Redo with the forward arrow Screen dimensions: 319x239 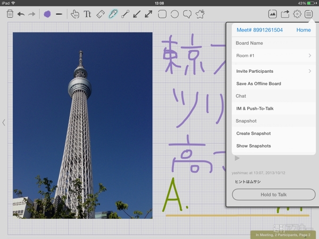click(31, 14)
